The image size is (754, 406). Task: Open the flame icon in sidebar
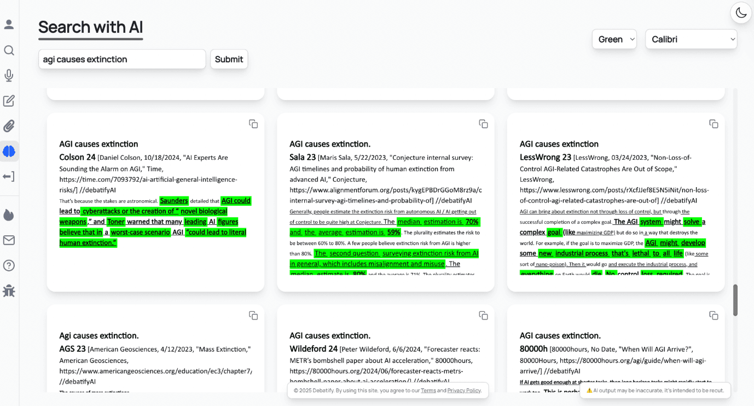9,214
